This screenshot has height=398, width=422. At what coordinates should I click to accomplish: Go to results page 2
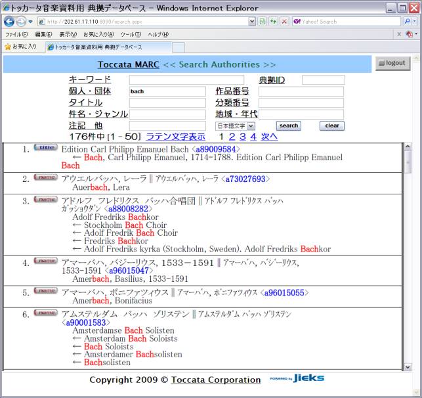click(232, 137)
